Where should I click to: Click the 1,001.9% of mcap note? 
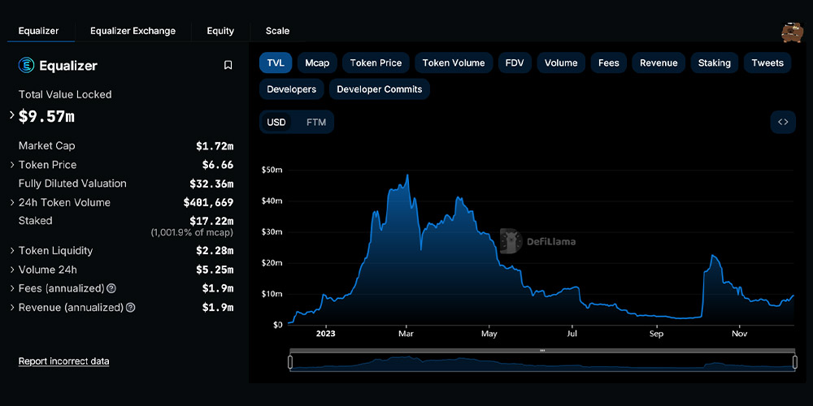point(192,233)
